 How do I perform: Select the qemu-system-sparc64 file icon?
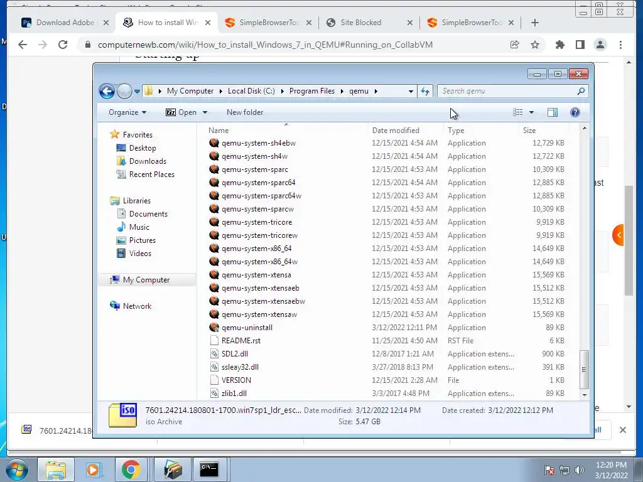214,183
